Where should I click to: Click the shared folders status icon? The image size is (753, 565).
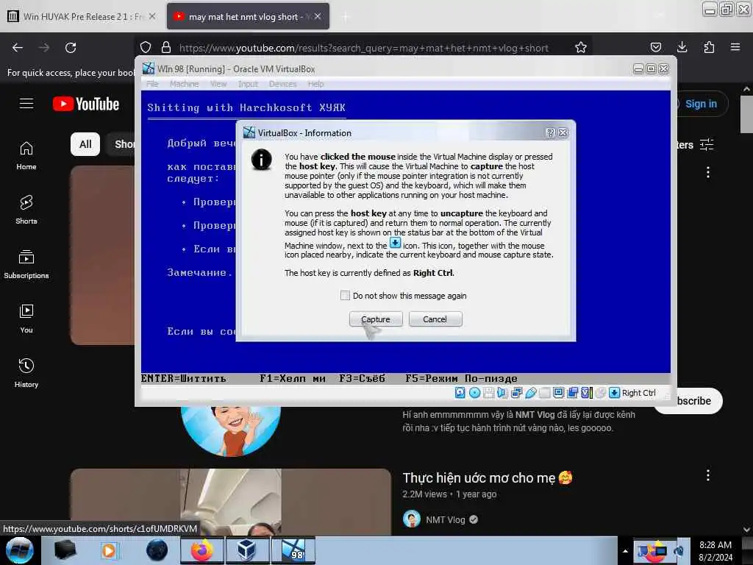(545, 393)
